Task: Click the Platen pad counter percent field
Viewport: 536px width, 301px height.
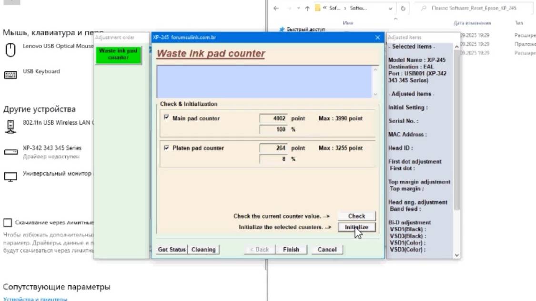Action: 273,159
